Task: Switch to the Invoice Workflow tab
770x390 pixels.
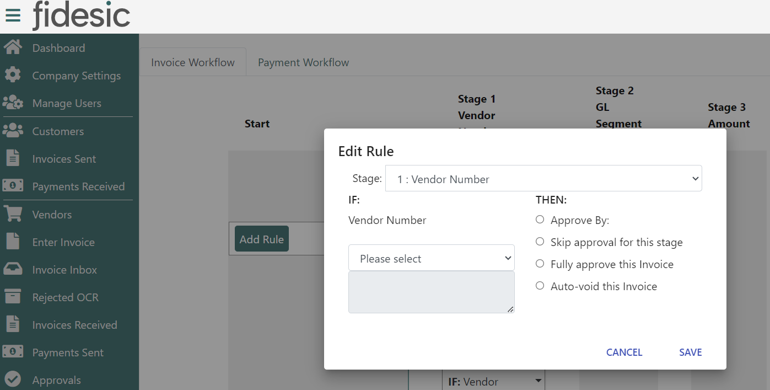Action: 193,62
